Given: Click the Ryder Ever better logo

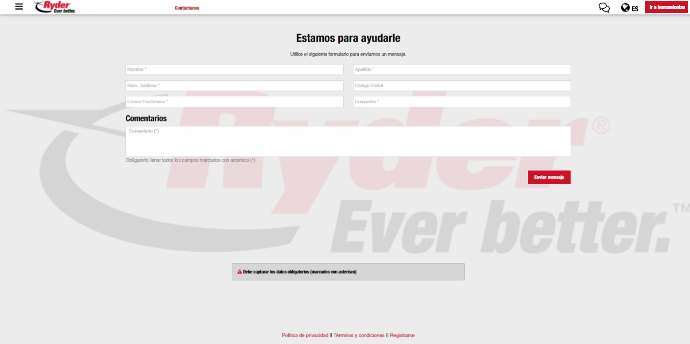Looking at the screenshot, I should (x=55, y=7).
